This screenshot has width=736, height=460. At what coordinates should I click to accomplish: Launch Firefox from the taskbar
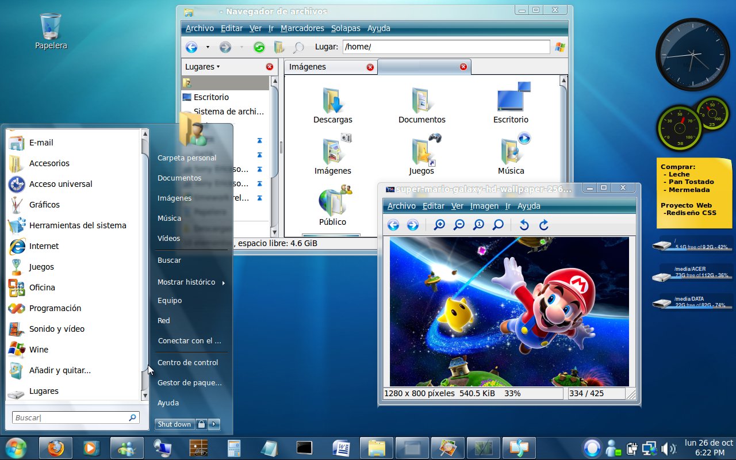coord(56,447)
